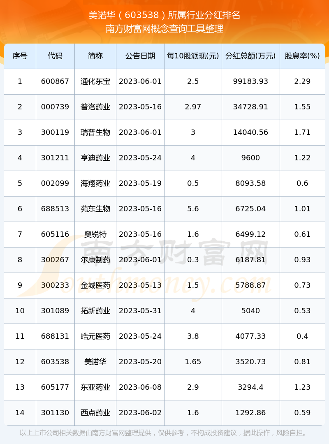This screenshot has height=444, width=329.
Task: Click dividend total 6725.04
Action: (250, 209)
